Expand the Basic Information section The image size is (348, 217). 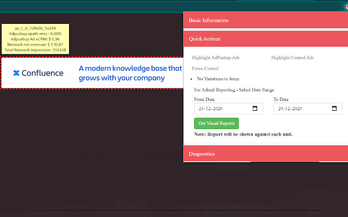click(266, 20)
